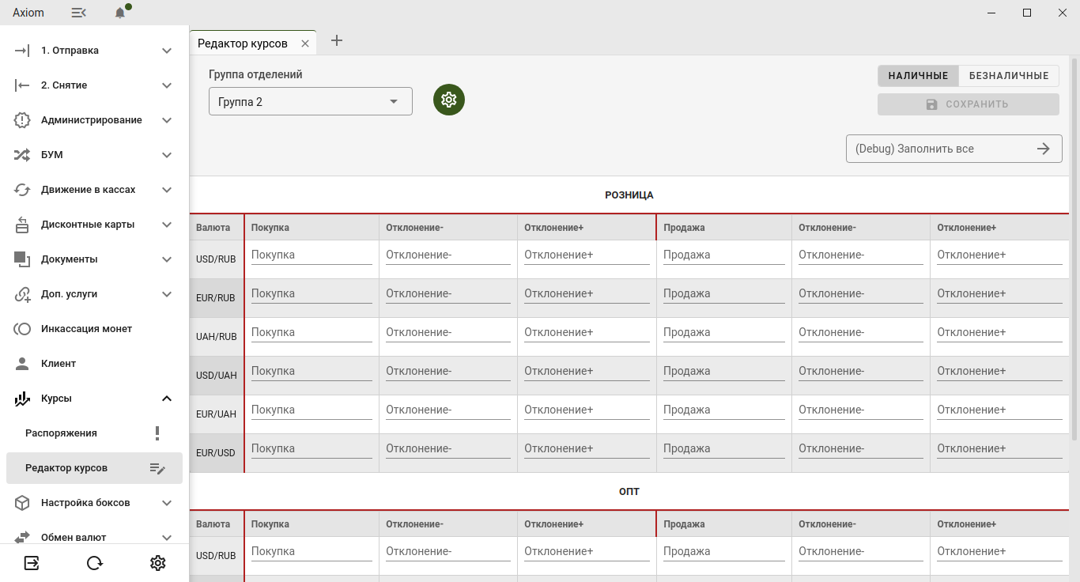The height and width of the screenshot is (582, 1080).
Task: Expand the Администрирование chevron
Action: click(x=167, y=120)
